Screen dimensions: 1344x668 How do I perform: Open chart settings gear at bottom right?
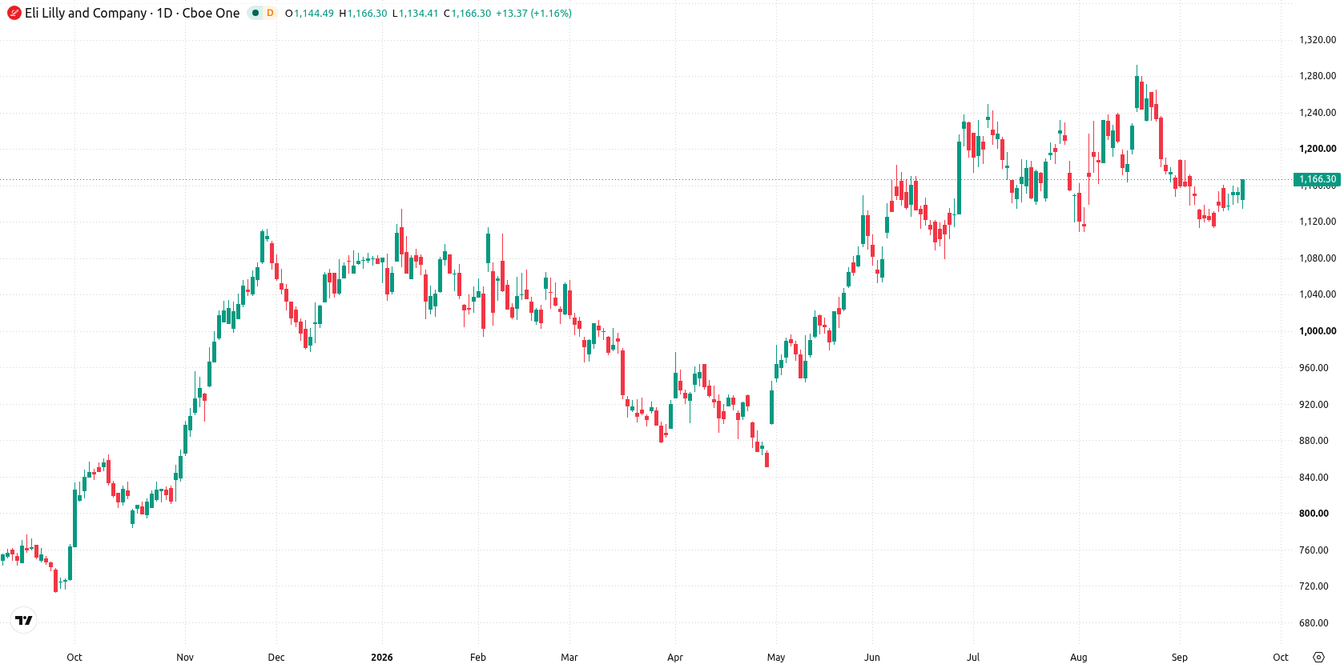(1319, 658)
